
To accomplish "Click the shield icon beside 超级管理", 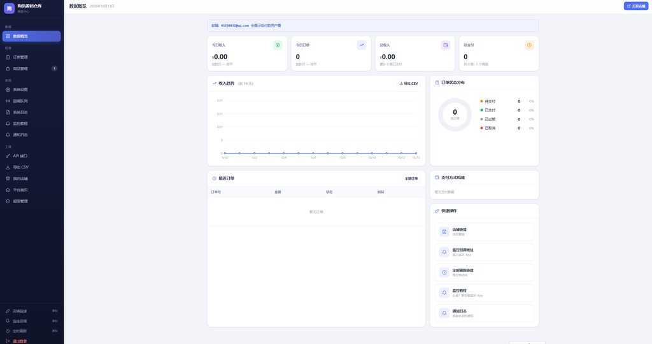I will [8, 201].
